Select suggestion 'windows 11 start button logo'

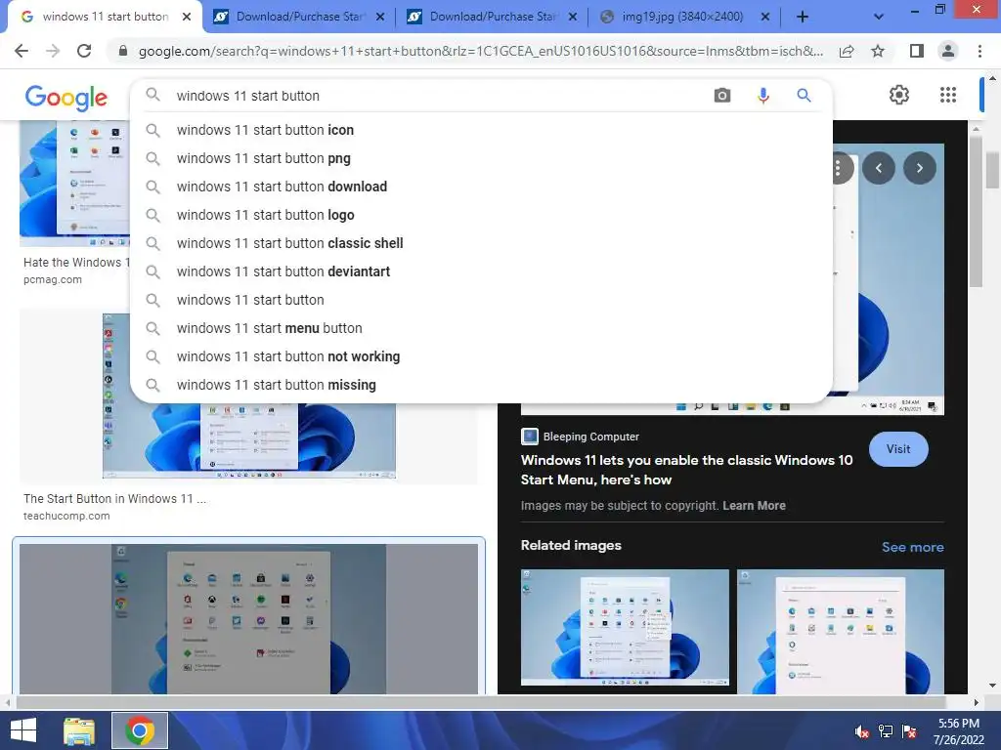click(481, 215)
